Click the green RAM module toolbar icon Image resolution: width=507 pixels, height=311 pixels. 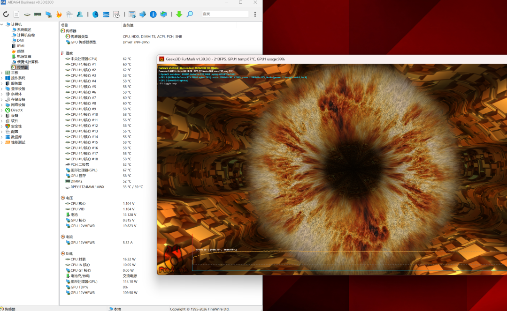click(38, 14)
